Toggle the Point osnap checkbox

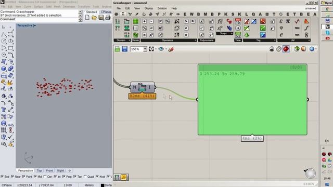click(23, 177)
